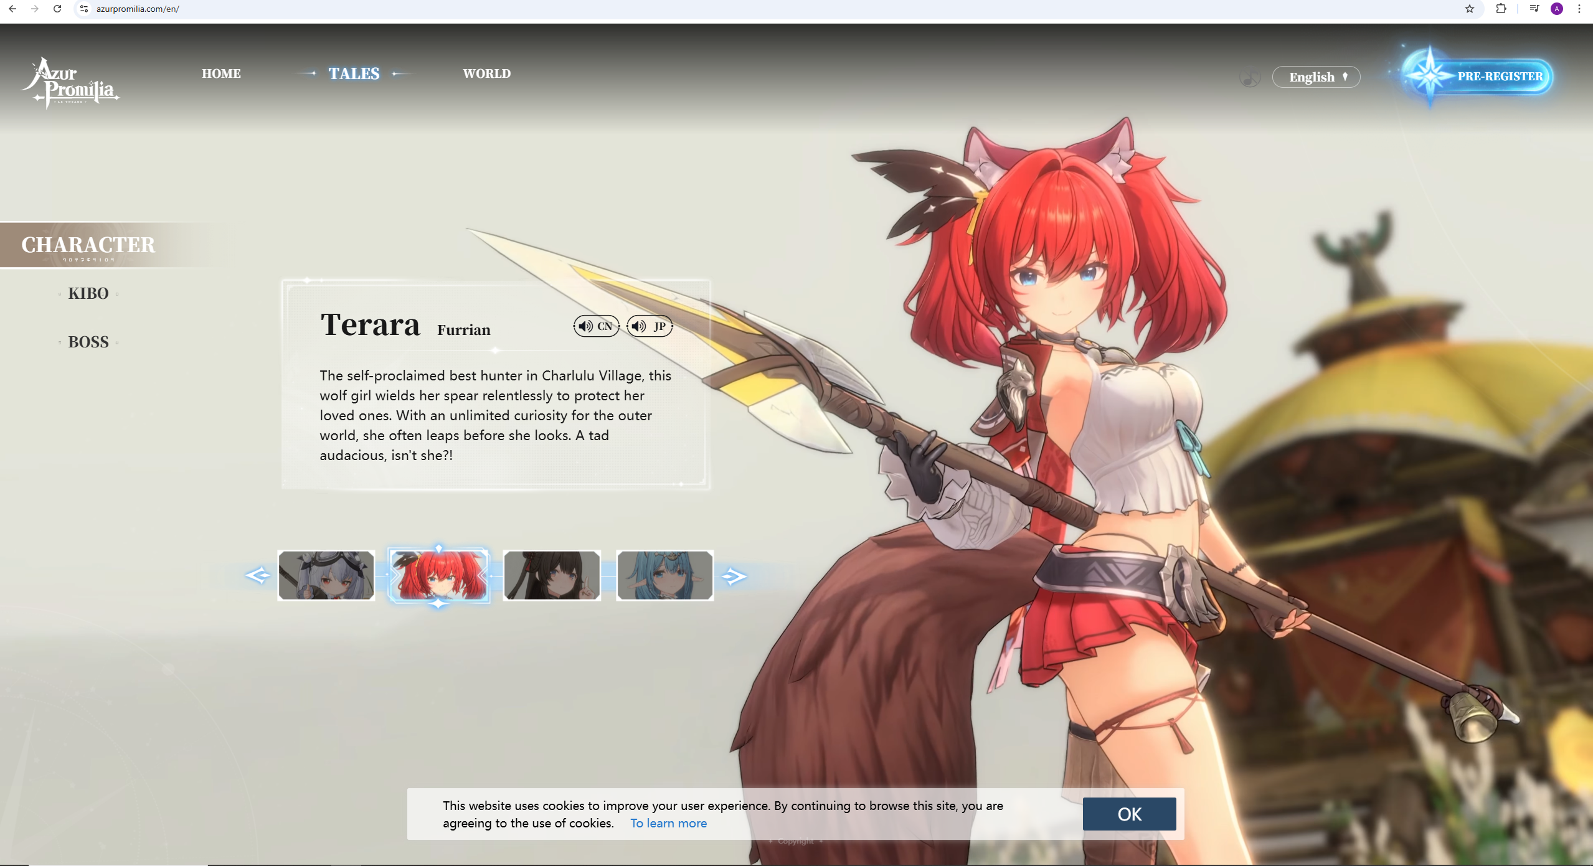This screenshot has height=866, width=1593.
Task: Select the dark-haired character thumbnail
Action: coord(552,575)
